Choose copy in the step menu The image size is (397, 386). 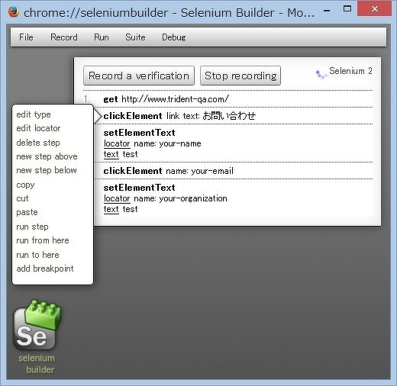click(x=25, y=185)
